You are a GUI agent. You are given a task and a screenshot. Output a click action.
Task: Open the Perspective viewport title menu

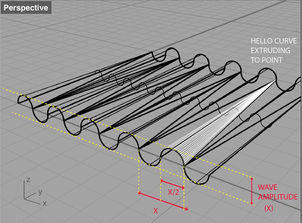click(26, 8)
